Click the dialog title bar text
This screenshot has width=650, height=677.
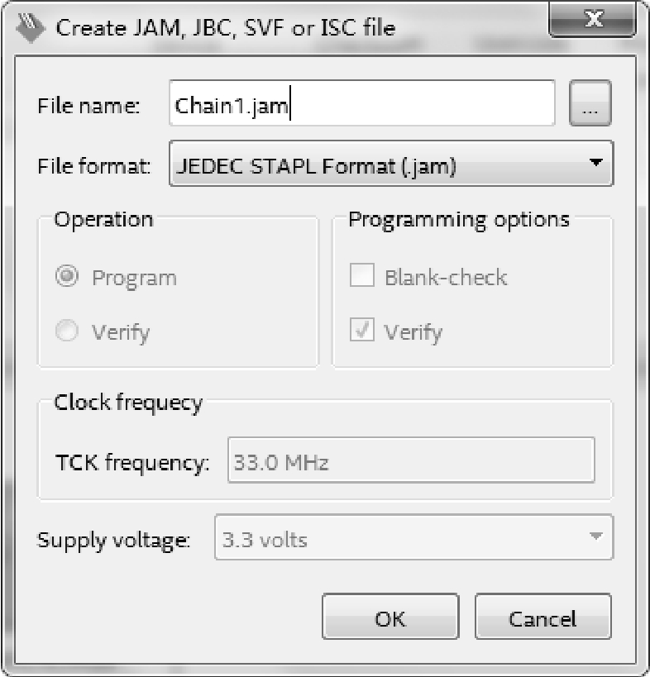tap(226, 28)
